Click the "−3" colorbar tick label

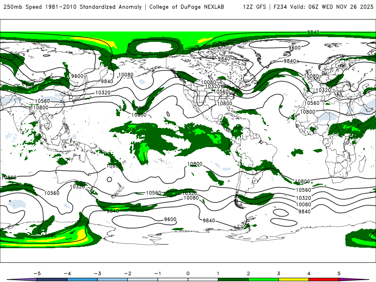pos(97,274)
